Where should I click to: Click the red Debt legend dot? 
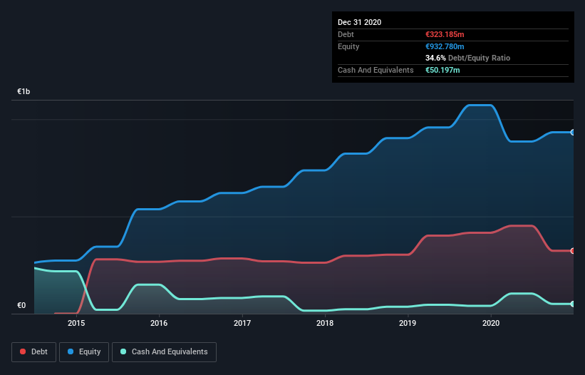pyautogui.click(x=23, y=351)
